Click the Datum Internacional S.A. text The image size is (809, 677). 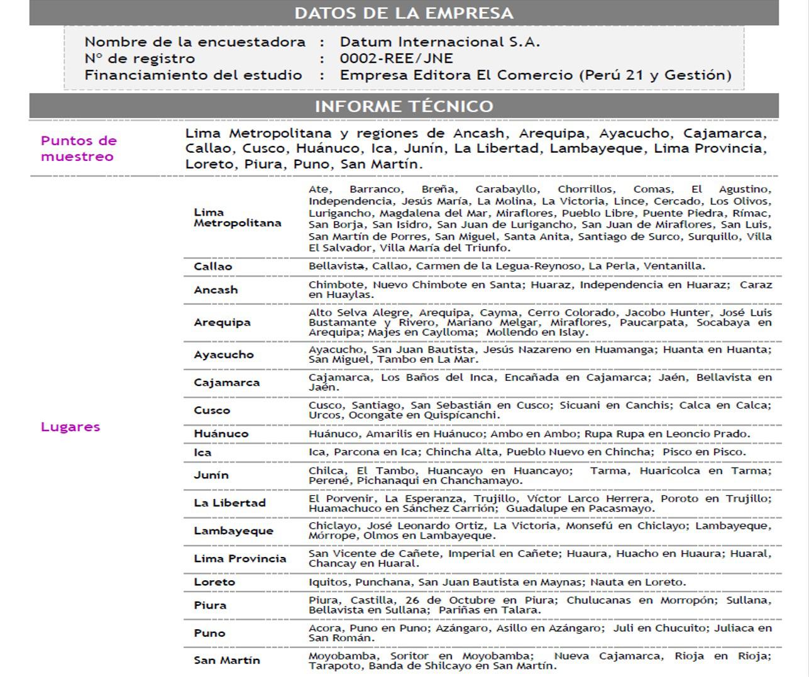439,42
